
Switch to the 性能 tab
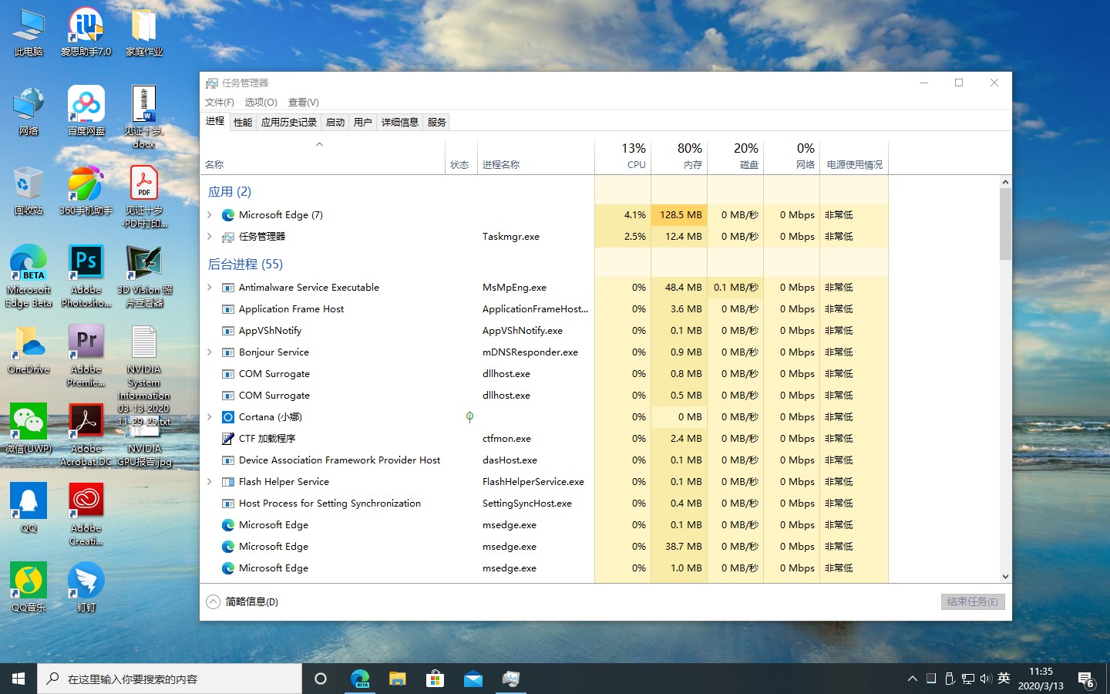click(x=243, y=123)
